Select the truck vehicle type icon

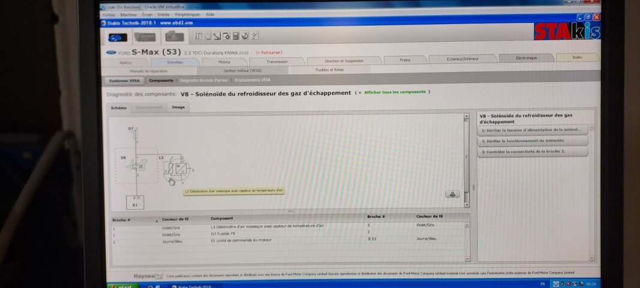tap(145, 37)
